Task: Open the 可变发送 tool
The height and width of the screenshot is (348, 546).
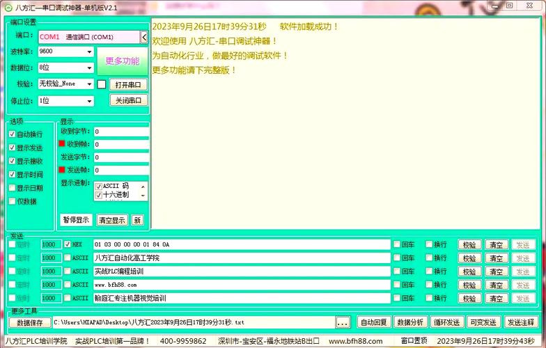Action: click(483, 322)
